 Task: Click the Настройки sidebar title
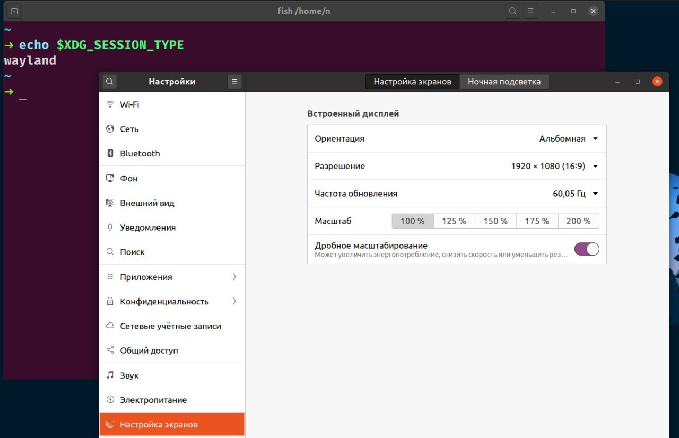(172, 82)
